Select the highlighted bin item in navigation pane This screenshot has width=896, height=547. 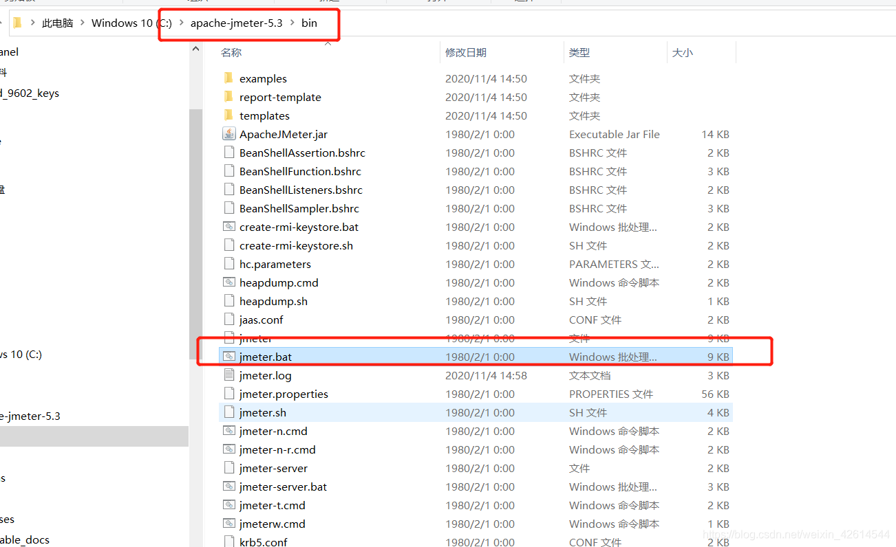point(94,436)
